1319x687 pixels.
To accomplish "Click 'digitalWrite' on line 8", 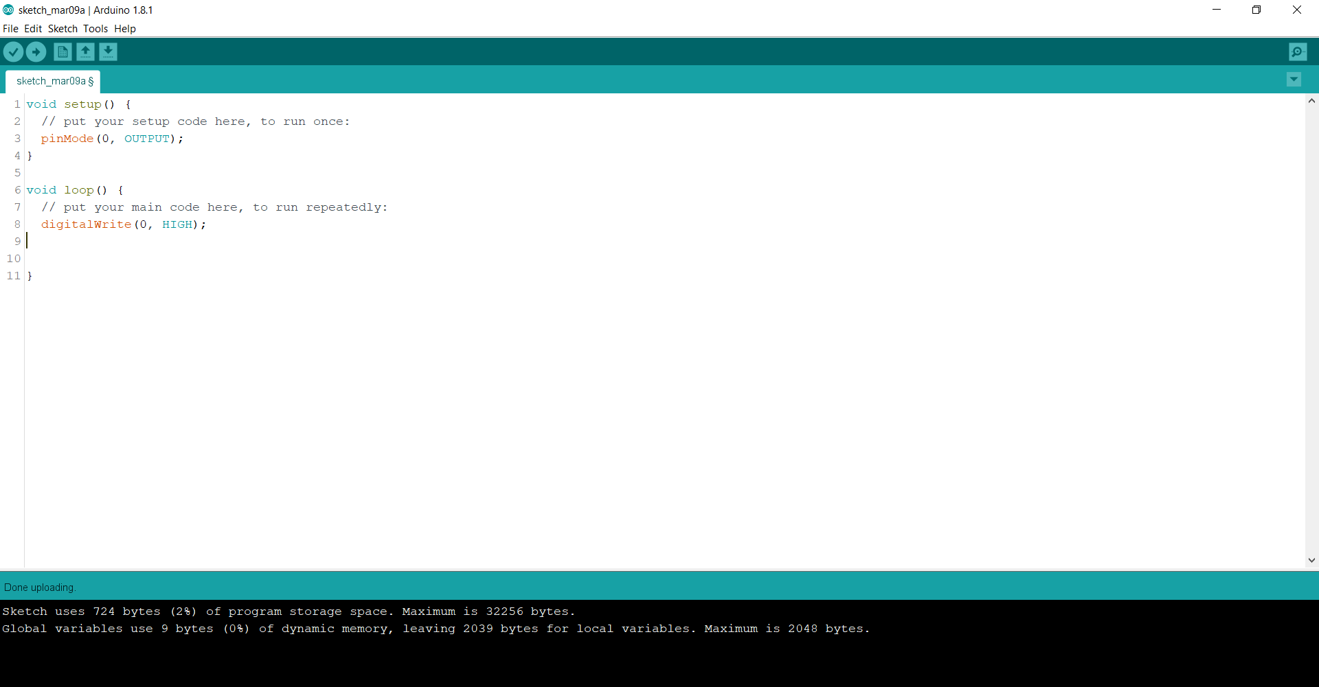I will coord(86,224).
